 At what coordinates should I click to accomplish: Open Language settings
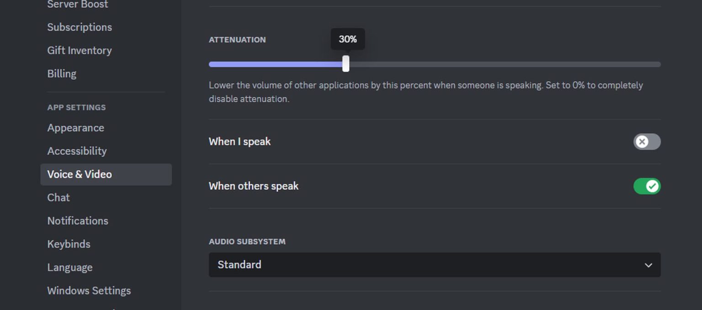70,268
